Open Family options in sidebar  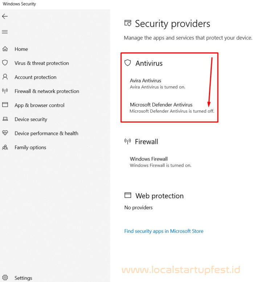pos(30,148)
